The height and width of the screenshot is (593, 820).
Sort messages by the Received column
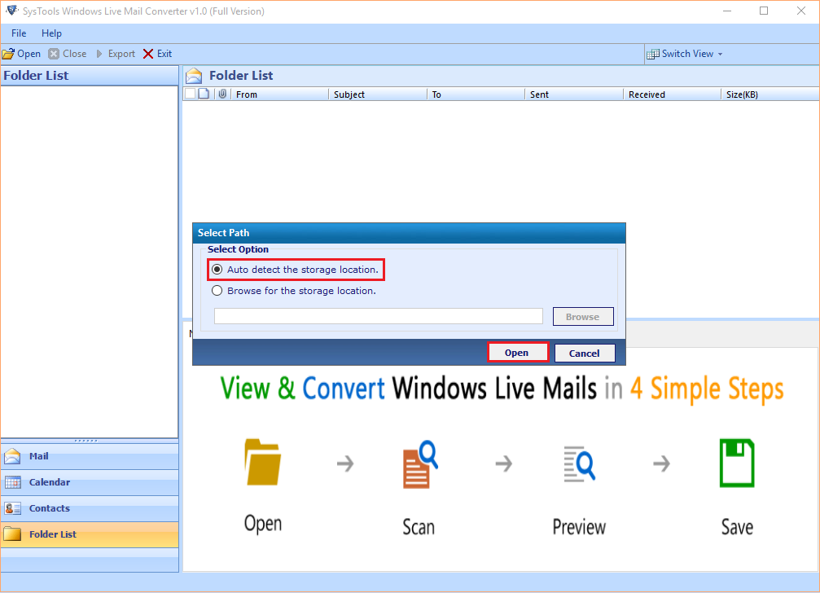673,94
